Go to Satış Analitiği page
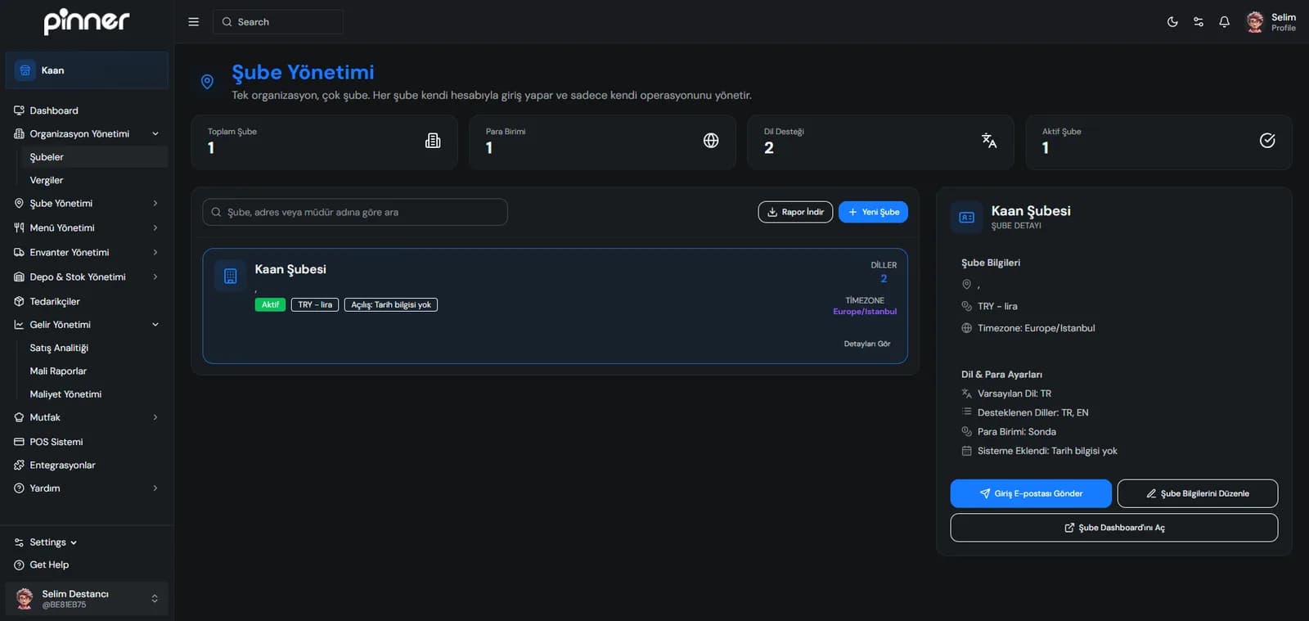The image size is (1309, 621). click(x=59, y=348)
